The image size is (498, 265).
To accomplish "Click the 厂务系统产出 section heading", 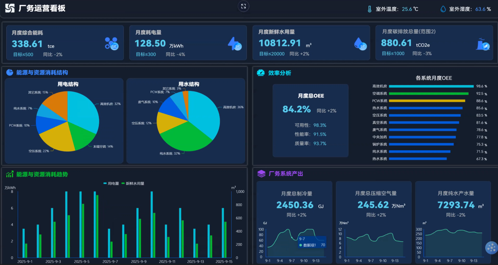I will [x=286, y=174].
